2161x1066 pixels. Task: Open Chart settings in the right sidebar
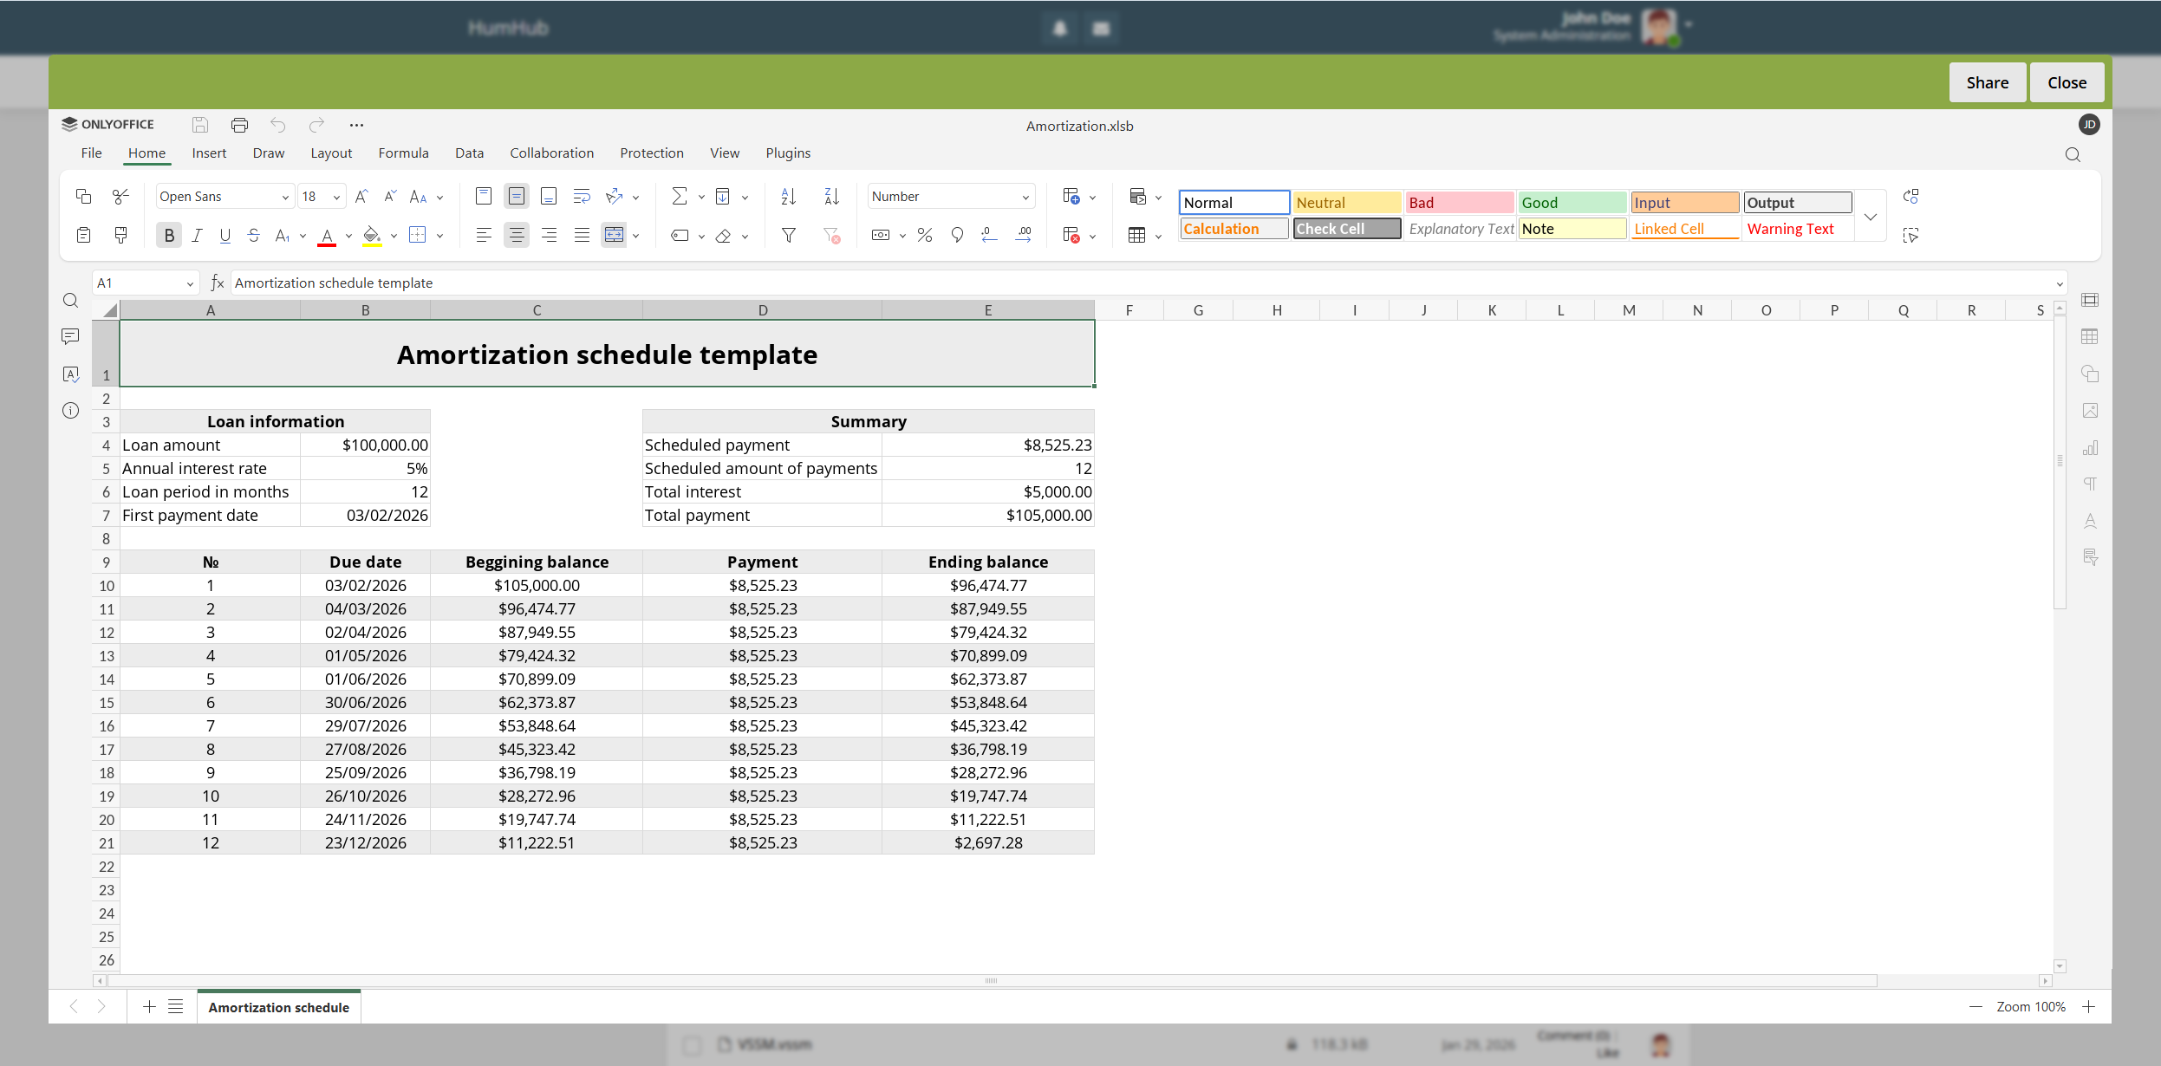tap(2092, 447)
